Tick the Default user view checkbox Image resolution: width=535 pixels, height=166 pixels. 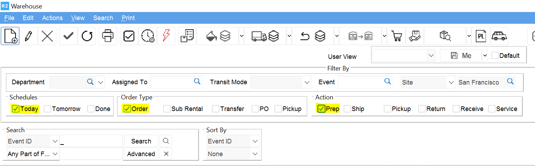(495, 56)
